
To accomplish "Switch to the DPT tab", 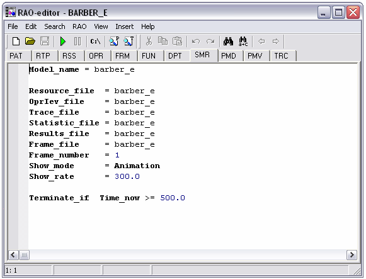I will click(177, 56).
